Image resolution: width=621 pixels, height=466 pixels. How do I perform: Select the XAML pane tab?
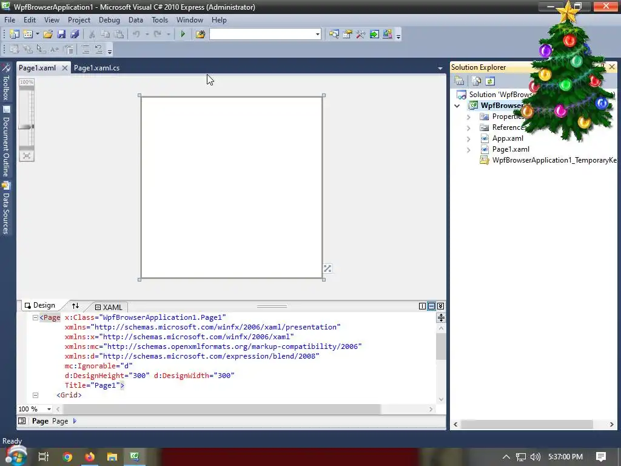click(109, 307)
